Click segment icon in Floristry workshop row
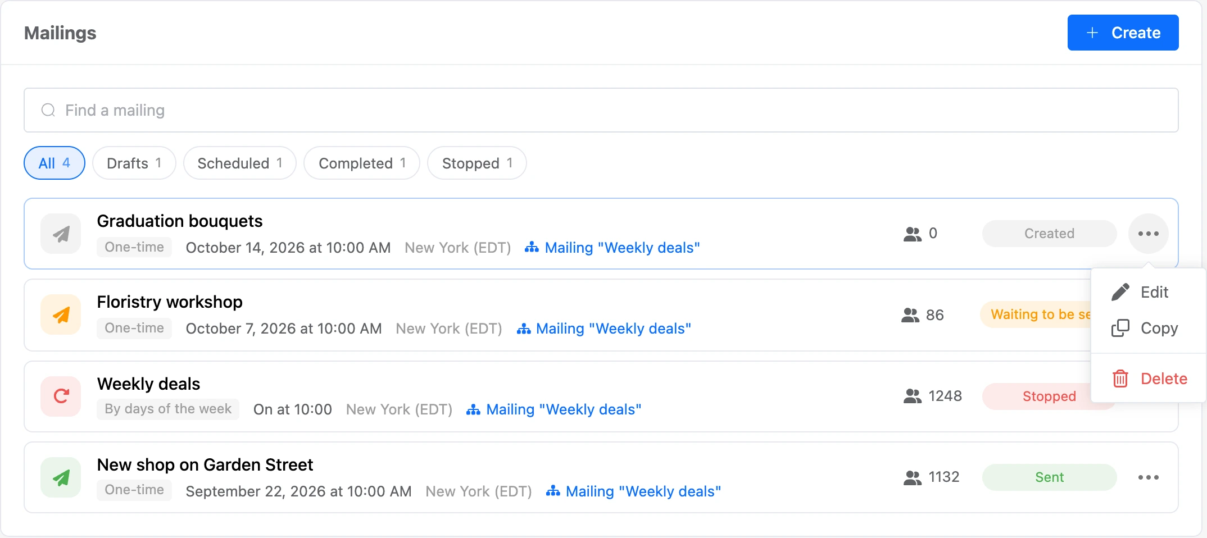This screenshot has width=1207, height=538. (x=523, y=328)
